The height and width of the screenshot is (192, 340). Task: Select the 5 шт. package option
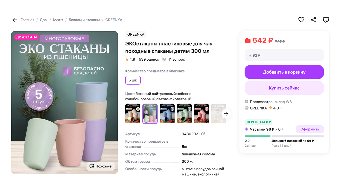[133, 80]
